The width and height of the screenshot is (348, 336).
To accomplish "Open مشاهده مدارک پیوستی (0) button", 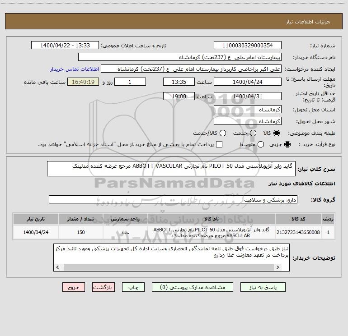I will pos(193,287).
